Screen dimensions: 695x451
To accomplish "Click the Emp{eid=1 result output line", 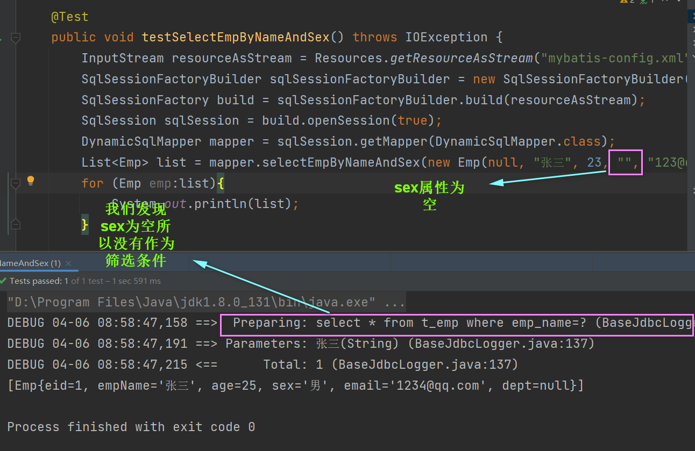I will (x=295, y=385).
